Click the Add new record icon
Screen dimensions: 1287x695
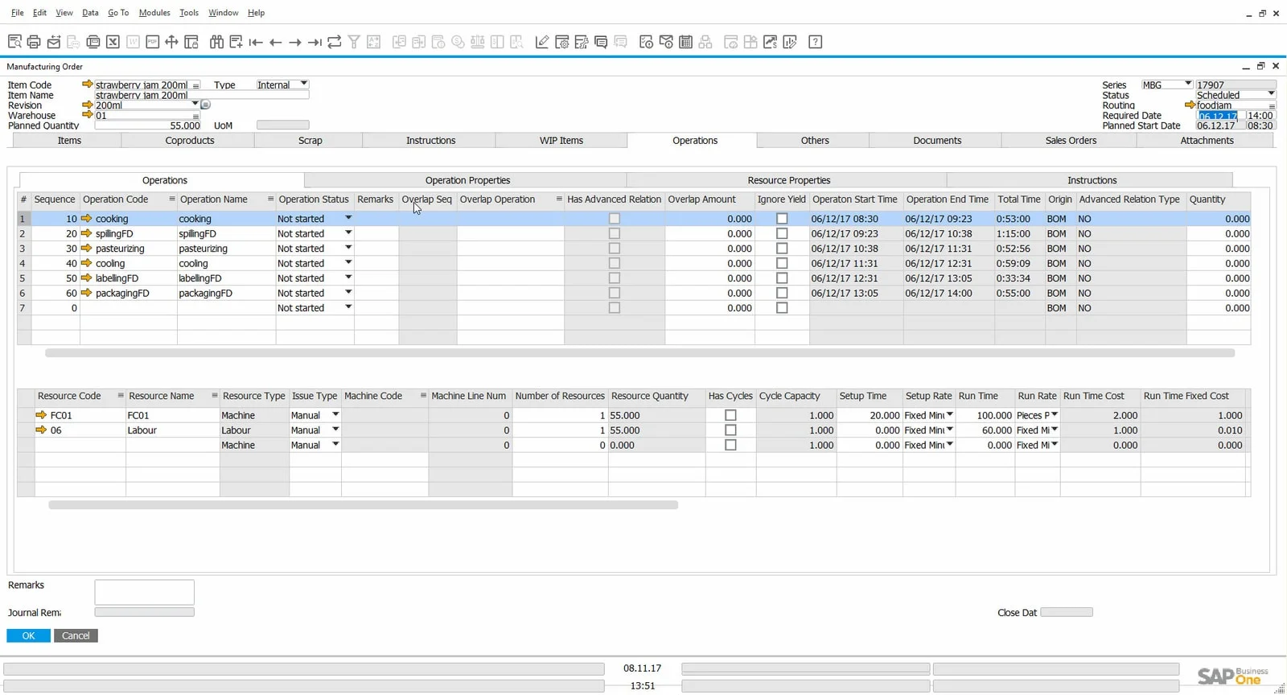[236, 42]
